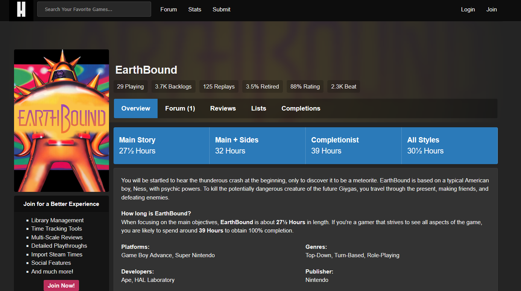521x291 pixels.
Task: Click the Platforms: label
Action: click(x=135, y=247)
